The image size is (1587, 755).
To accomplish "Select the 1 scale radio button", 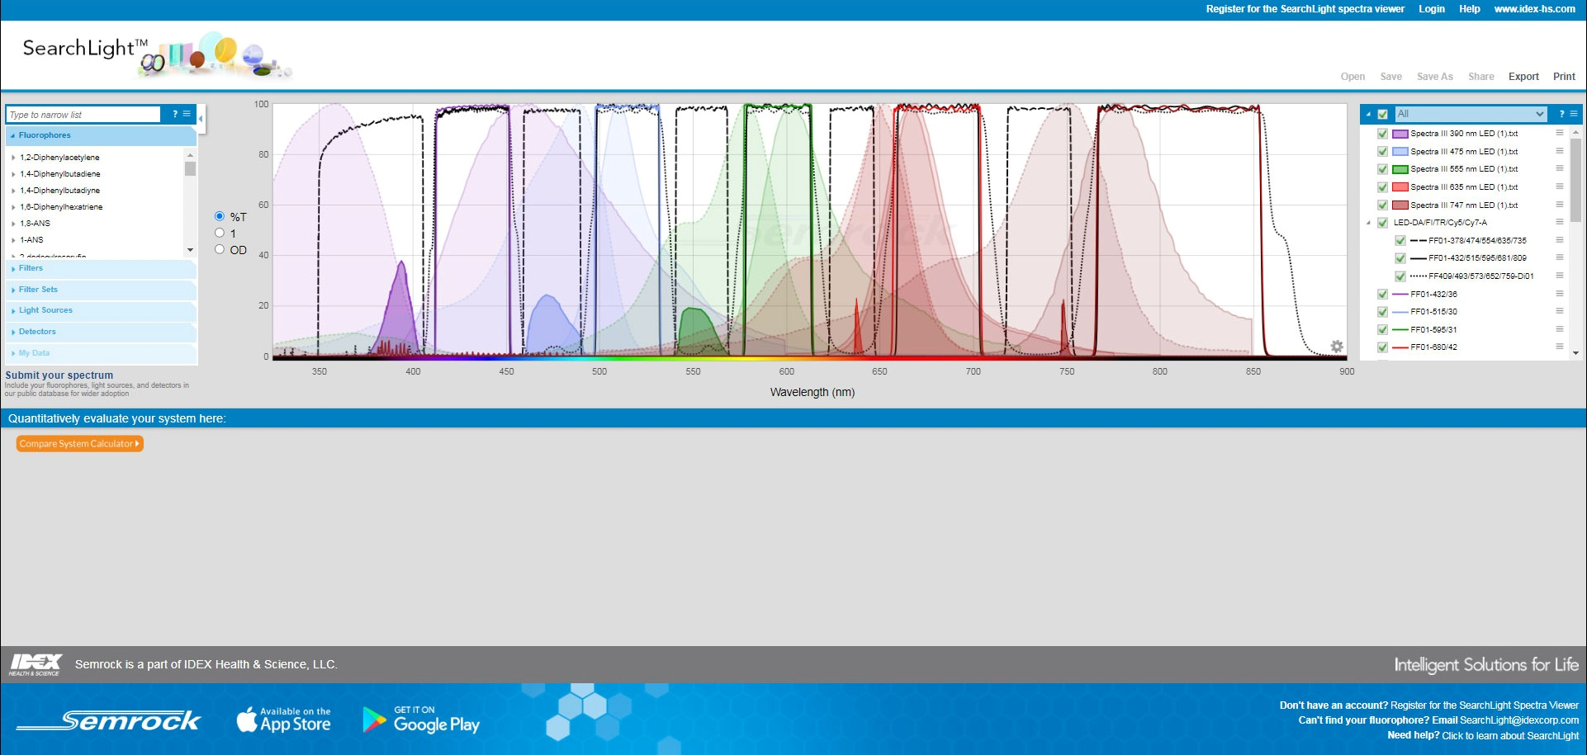I will coord(220,233).
